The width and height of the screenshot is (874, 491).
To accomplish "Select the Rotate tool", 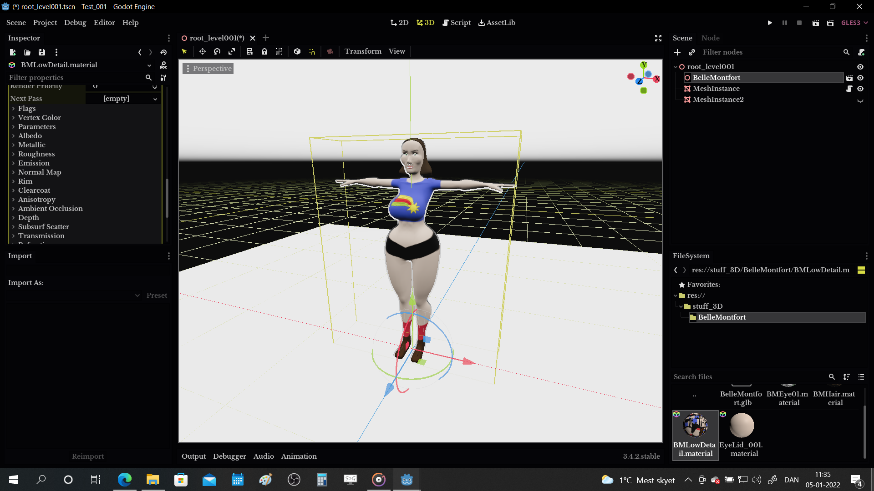I will tap(217, 51).
